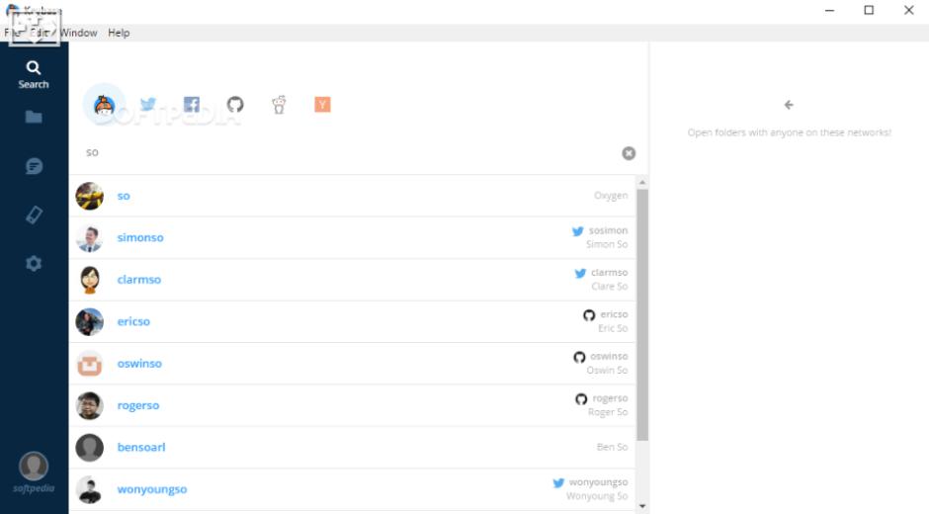The width and height of the screenshot is (929, 514).
Task: Click the results scrollbar down arrow
Action: click(x=642, y=506)
